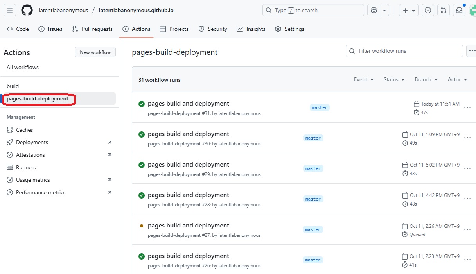The image size is (476, 274).
Task: Open Caches under Management
Action: click(24, 130)
